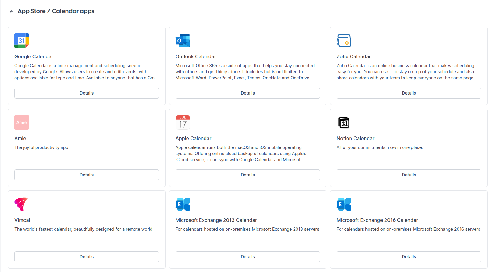Open Details for Vimcal
This screenshot has width=495, height=272.
coord(87,257)
